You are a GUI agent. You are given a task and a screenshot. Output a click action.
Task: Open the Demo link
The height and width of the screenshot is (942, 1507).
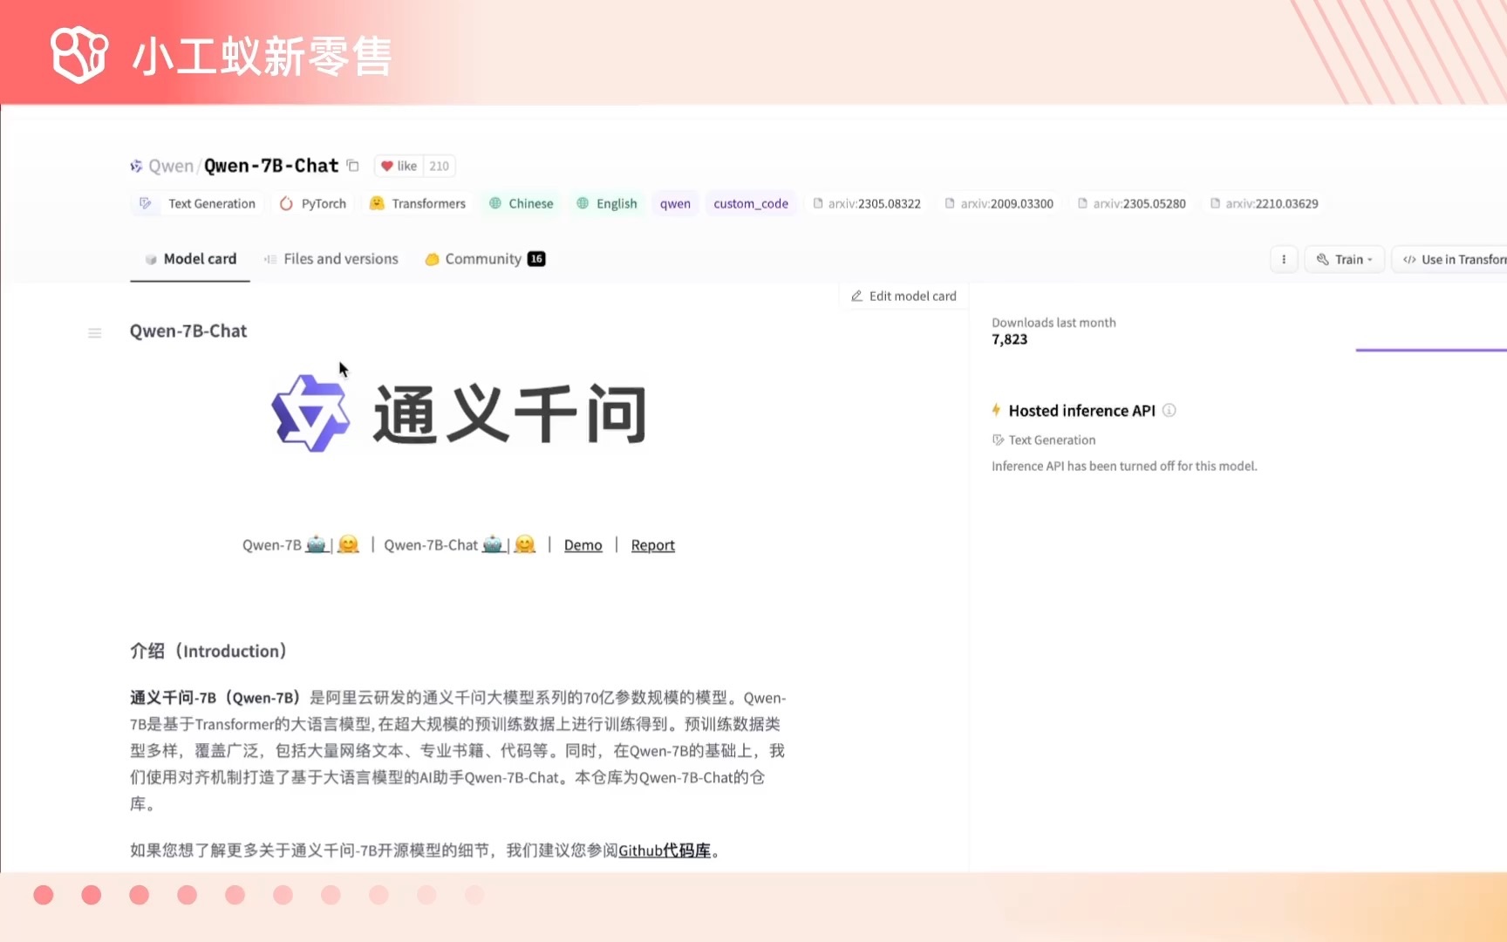click(x=583, y=545)
